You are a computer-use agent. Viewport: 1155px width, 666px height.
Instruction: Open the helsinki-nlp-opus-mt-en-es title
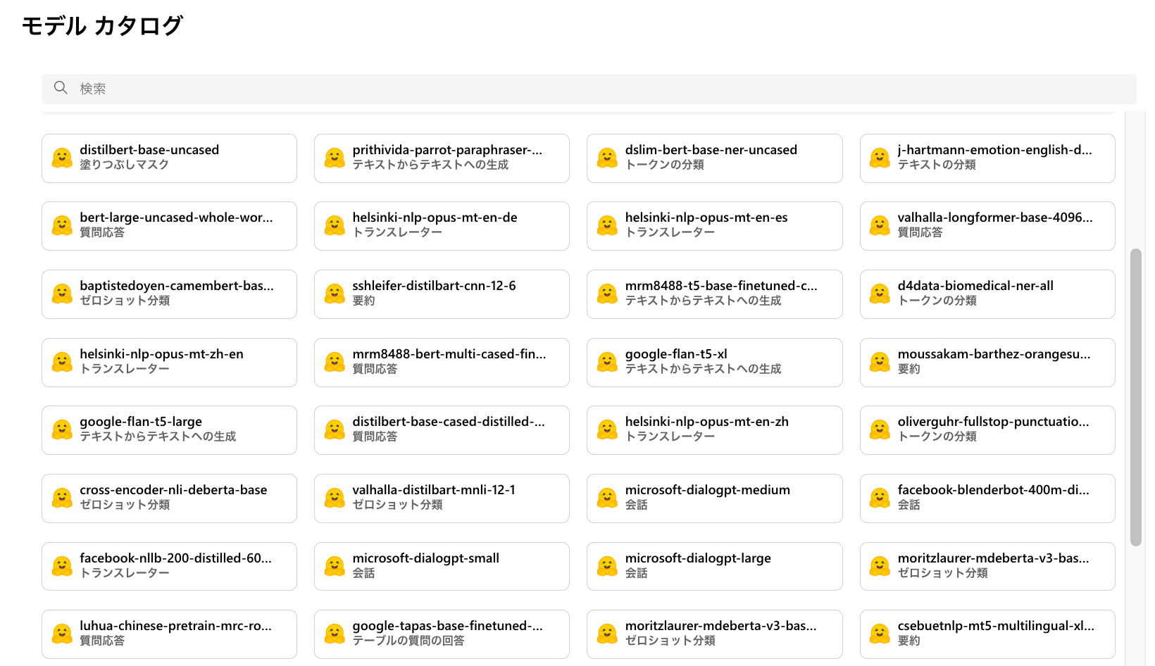point(706,218)
